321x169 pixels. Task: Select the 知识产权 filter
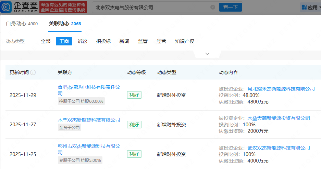coord(184,41)
